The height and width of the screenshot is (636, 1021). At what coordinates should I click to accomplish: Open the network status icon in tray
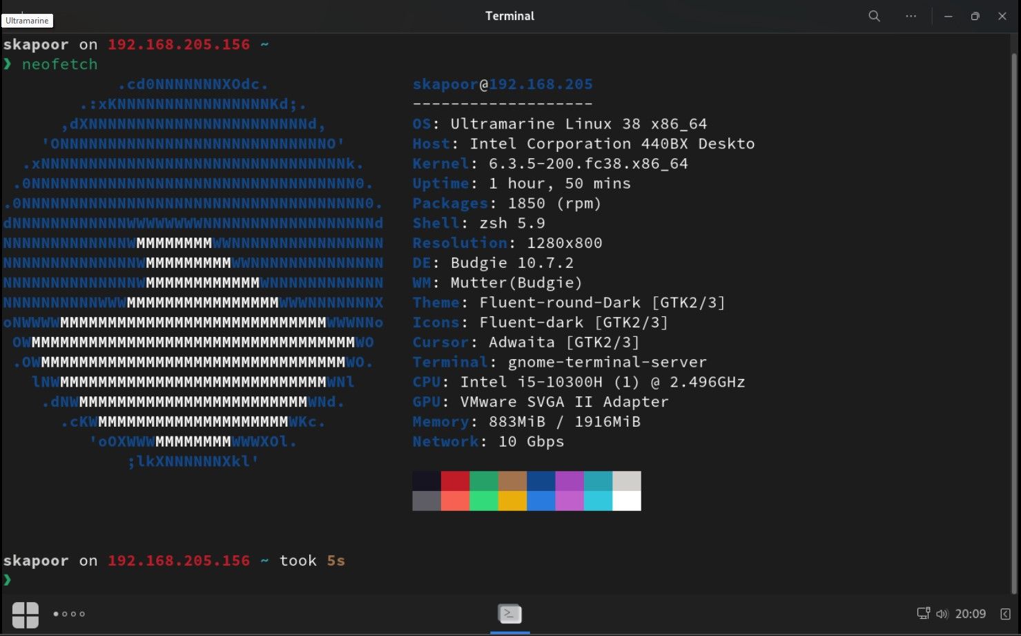[x=923, y=613]
